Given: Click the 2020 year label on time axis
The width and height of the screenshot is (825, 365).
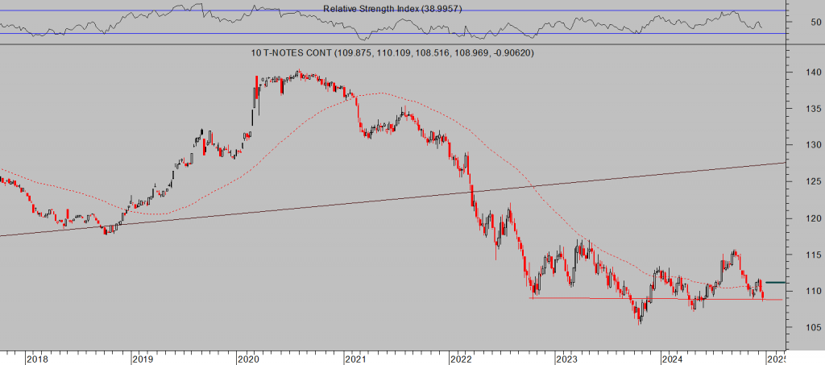Looking at the screenshot, I should (247, 359).
